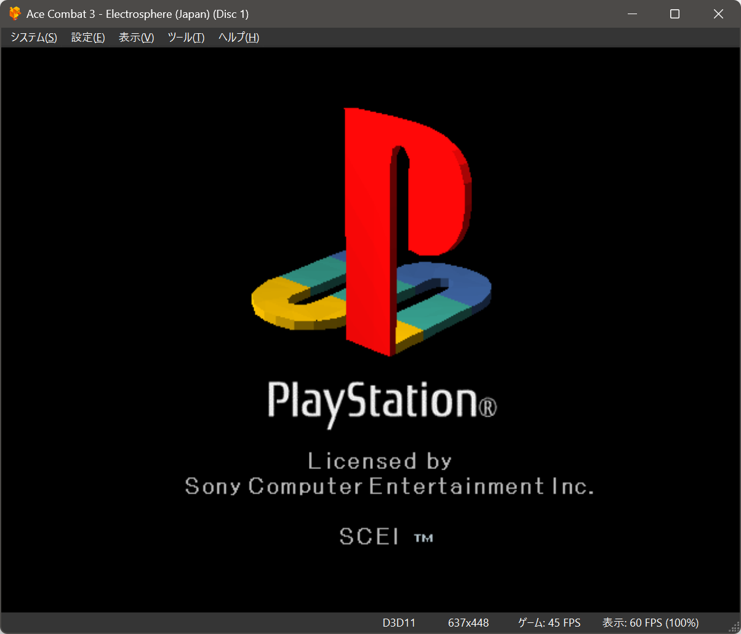Viewport: 741px width, 634px height.
Task: Open the 表示(V) menu
Action: (x=136, y=38)
